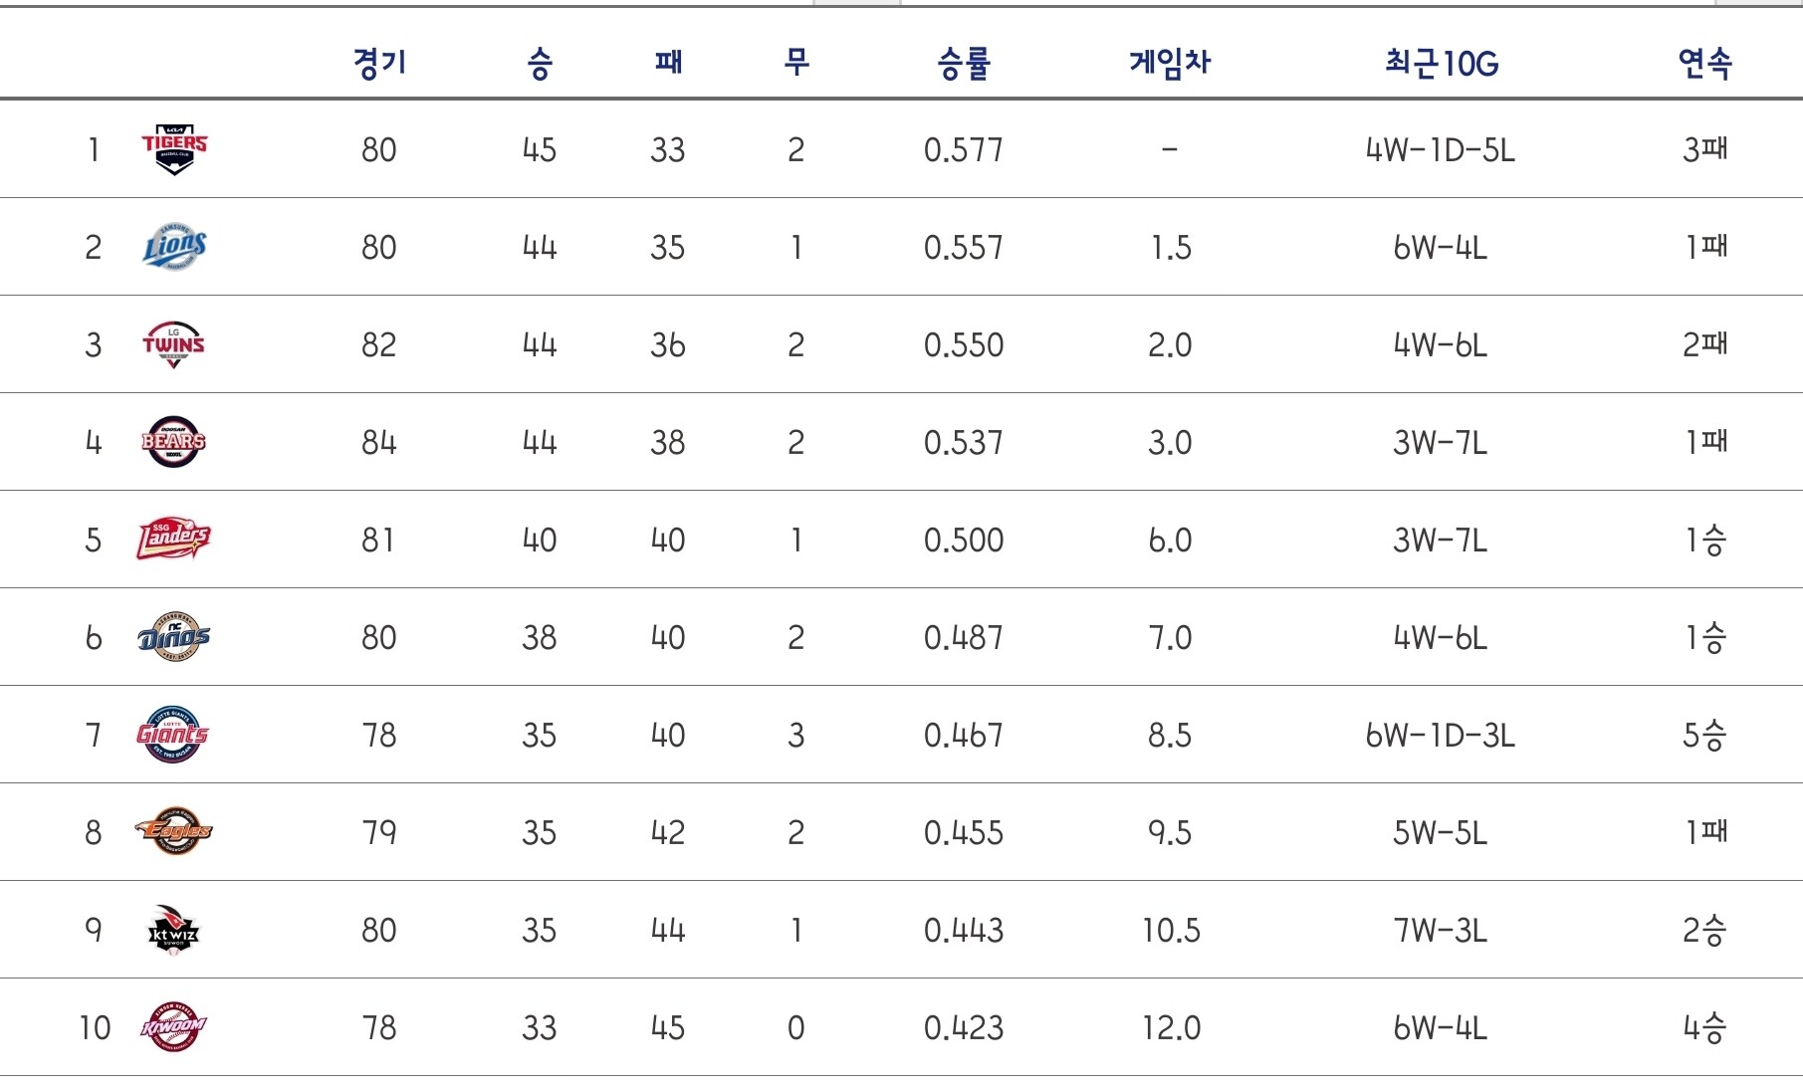Screen dimensions: 1803x1090
Task: Open the SSG Landers logo
Action: (x=173, y=539)
